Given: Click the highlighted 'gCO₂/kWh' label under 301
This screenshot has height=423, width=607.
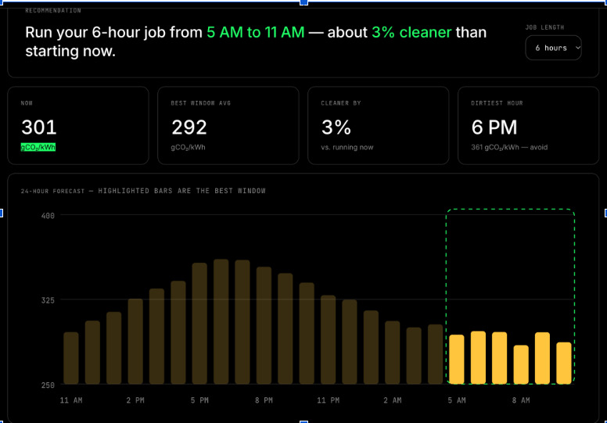Looking at the screenshot, I should (x=38, y=147).
